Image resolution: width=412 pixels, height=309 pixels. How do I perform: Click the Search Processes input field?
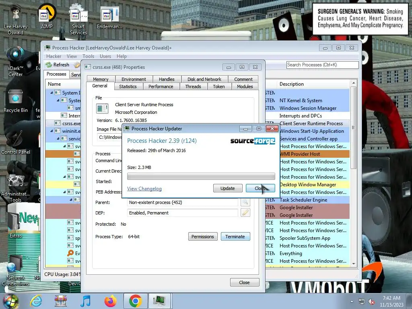click(322, 65)
